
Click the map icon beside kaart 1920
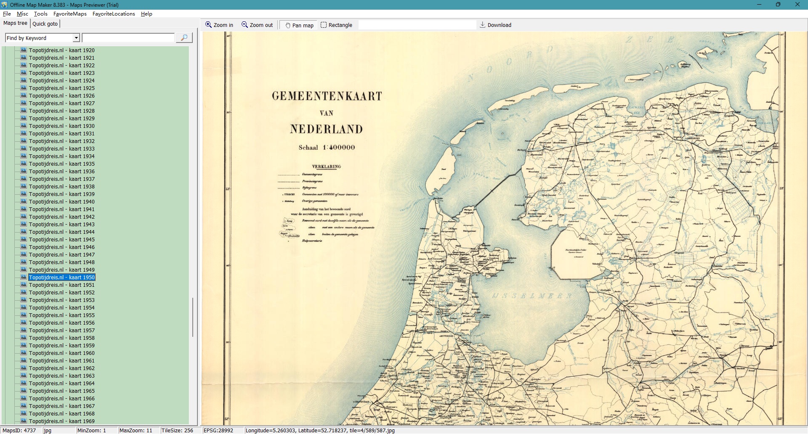[x=24, y=50]
